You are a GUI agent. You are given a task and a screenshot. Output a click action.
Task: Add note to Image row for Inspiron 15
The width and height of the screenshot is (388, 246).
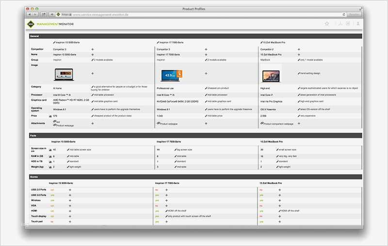click(93, 73)
